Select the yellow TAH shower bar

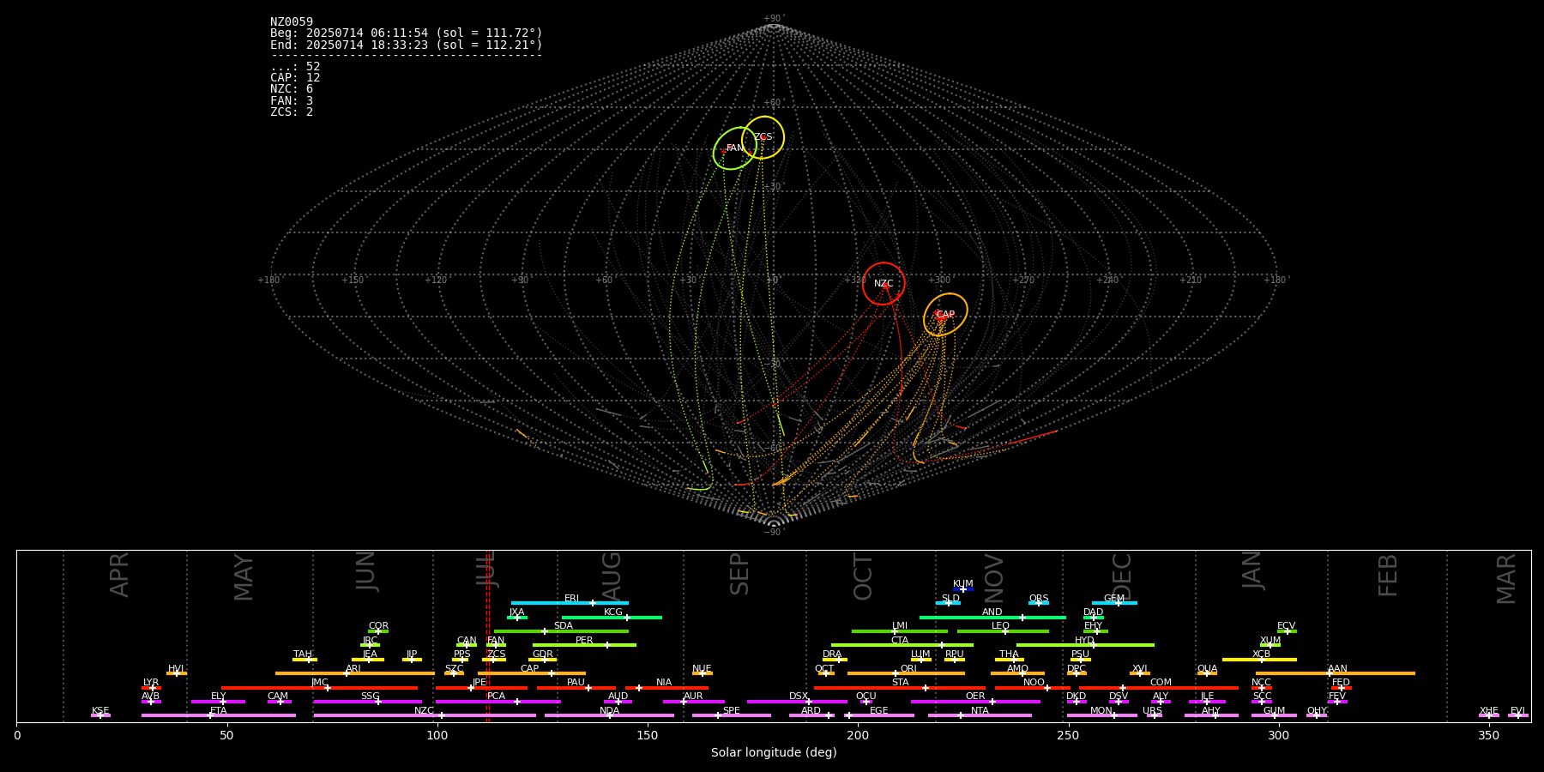coord(305,660)
